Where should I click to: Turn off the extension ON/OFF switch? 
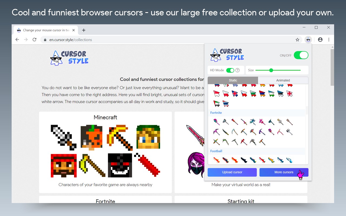coord(301,55)
